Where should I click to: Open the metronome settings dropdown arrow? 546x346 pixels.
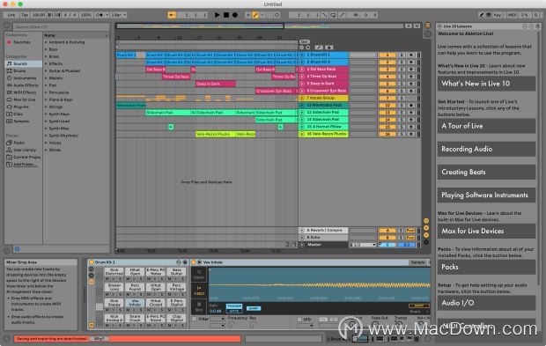(x=107, y=15)
